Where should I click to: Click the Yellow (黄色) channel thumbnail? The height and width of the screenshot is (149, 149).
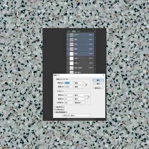(72, 49)
